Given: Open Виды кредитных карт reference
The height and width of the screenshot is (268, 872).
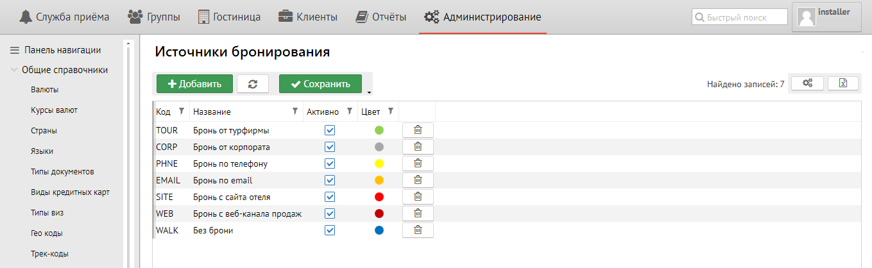Looking at the screenshot, I should 70,192.
